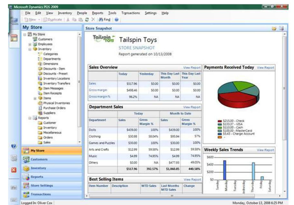This screenshot has height=205, width=294.
Task: Open the folder icon in Store Snapshot header
Action: click(x=274, y=28)
